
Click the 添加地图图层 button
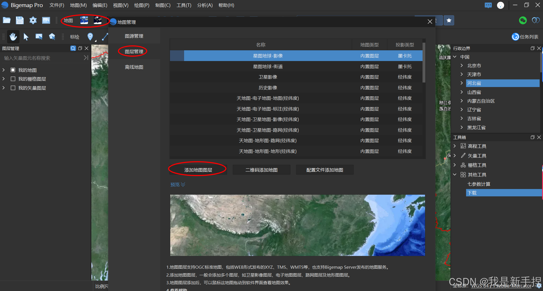click(198, 170)
